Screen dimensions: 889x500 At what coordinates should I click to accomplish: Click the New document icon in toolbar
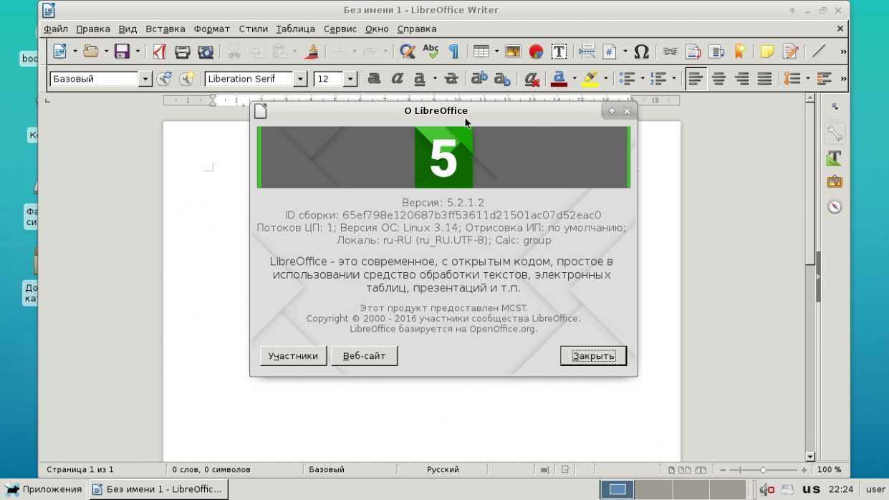click(x=59, y=52)
